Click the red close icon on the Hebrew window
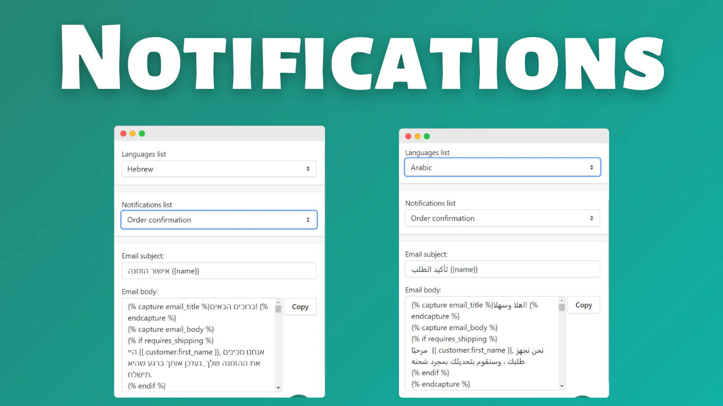 click(123, 134)
